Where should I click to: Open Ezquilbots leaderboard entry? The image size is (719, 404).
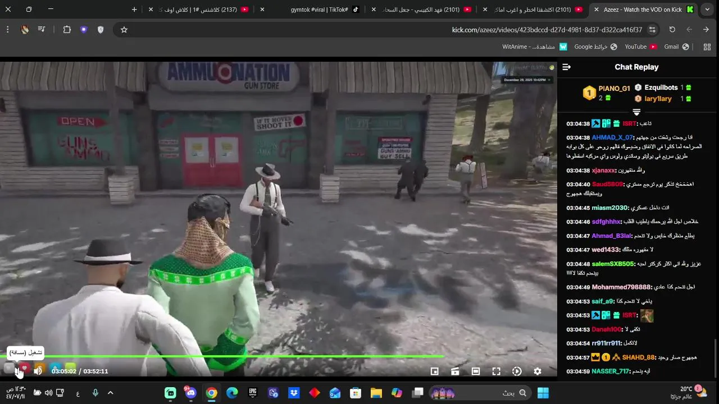point(661,88)
